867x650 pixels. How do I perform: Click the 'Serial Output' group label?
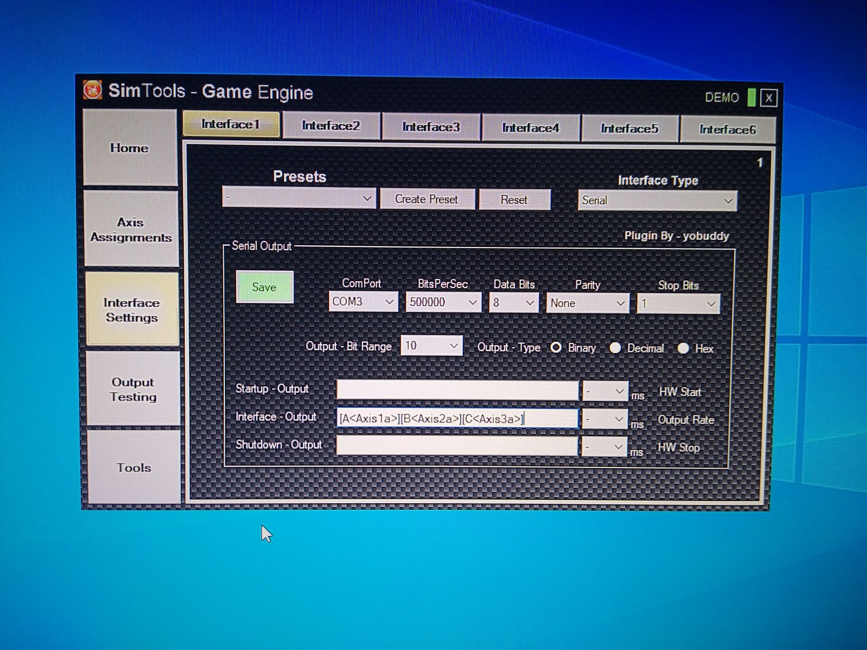[x=262, y=246]
